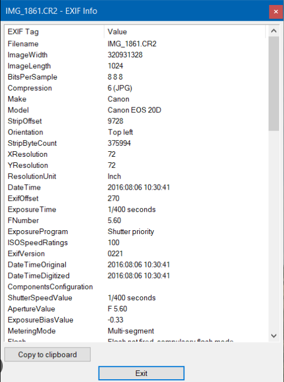Screen dimensions: 284x382
Task: Click the FNumber value 5.60
Action: click(x=114, y=221)
